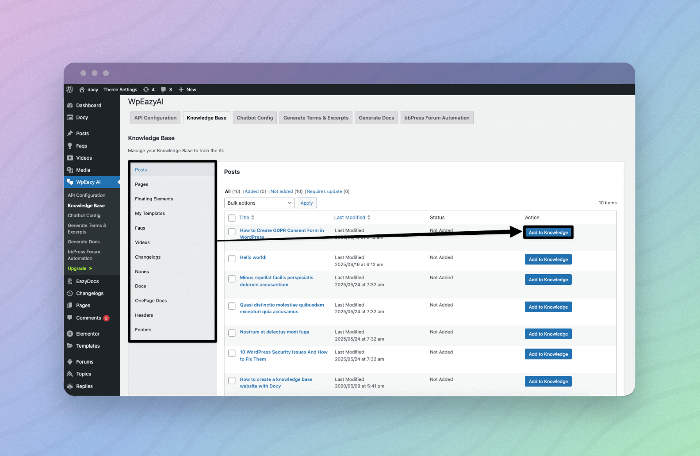This screenshot has width=700, height=456.
Task: Select the Videos icon in admin sidebar
Action: [x=70, y=158]
